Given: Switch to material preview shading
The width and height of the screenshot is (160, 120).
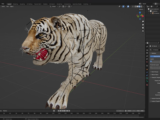Looking at the screenshot, I should pyautogui.click(x=139, y=7).
